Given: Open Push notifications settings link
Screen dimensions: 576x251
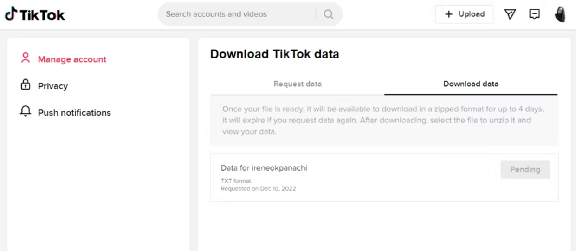Looking at the screenshot, I should [74, 113].
